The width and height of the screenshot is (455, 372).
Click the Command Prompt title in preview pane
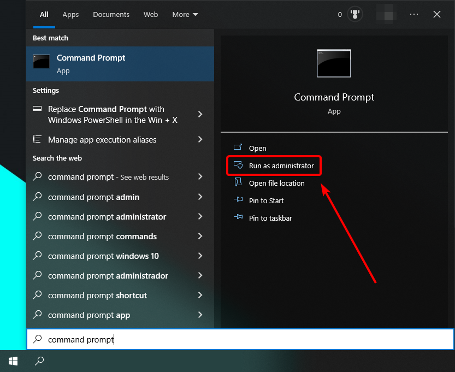pyautogui.click(x=334, y=97)
